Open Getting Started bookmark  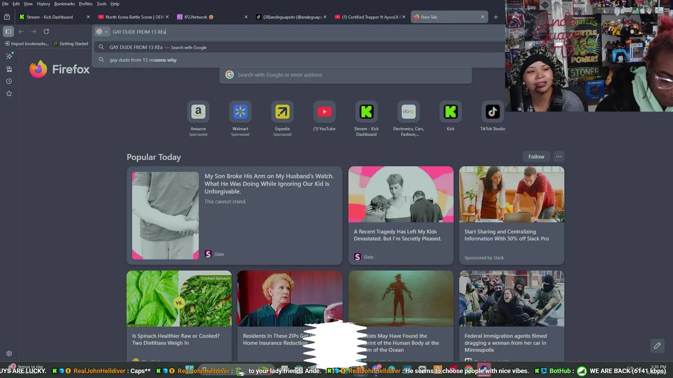(x=70, y=44)
